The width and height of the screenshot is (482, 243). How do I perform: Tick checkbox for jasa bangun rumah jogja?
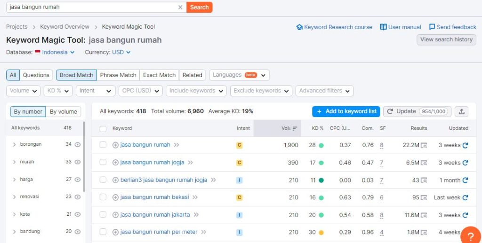pos(103,162)
